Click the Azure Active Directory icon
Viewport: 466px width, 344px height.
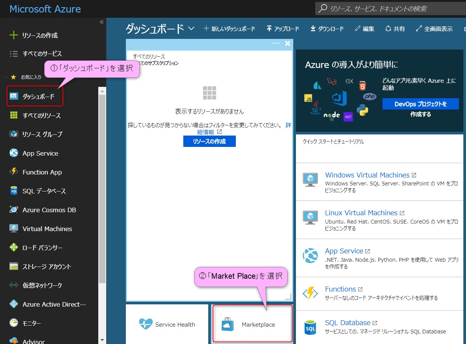pos(14,304)
